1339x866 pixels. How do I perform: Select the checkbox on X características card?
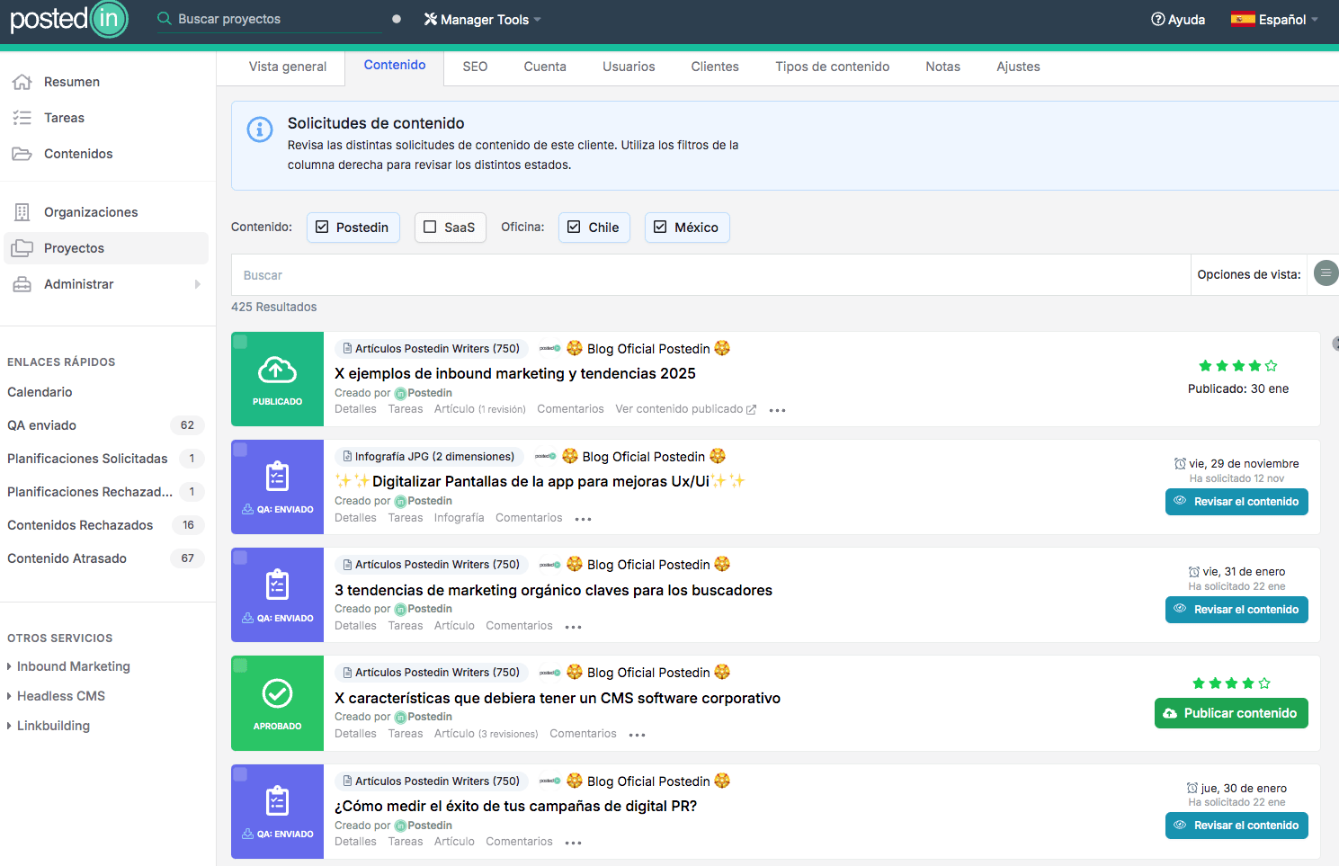(240, 665)
